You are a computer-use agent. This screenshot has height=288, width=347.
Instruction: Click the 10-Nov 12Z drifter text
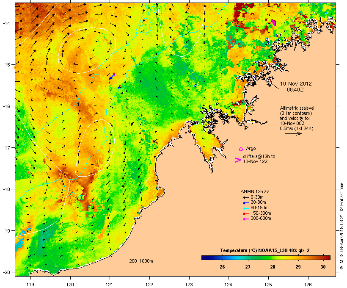tap(255, 161)
